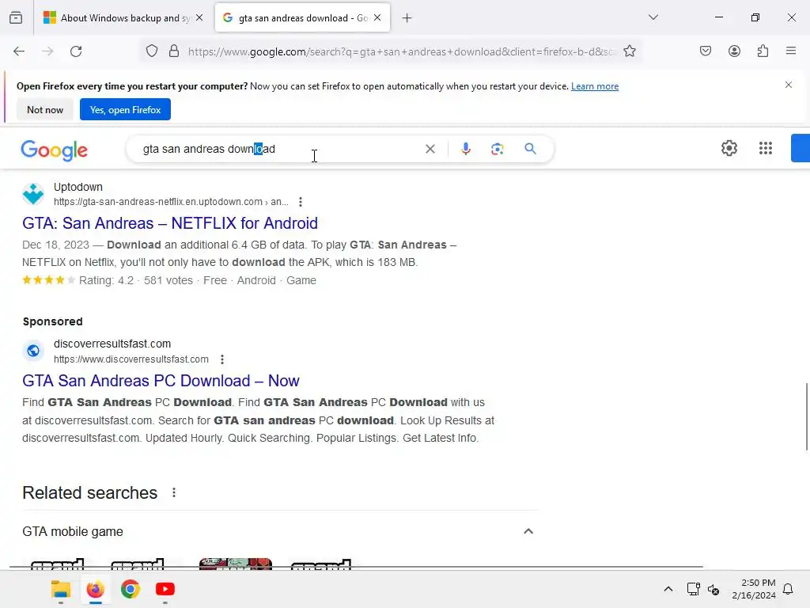The image size is (810, 608).
Task: Go to Google homepage via logo
Action: coord(55,150)
